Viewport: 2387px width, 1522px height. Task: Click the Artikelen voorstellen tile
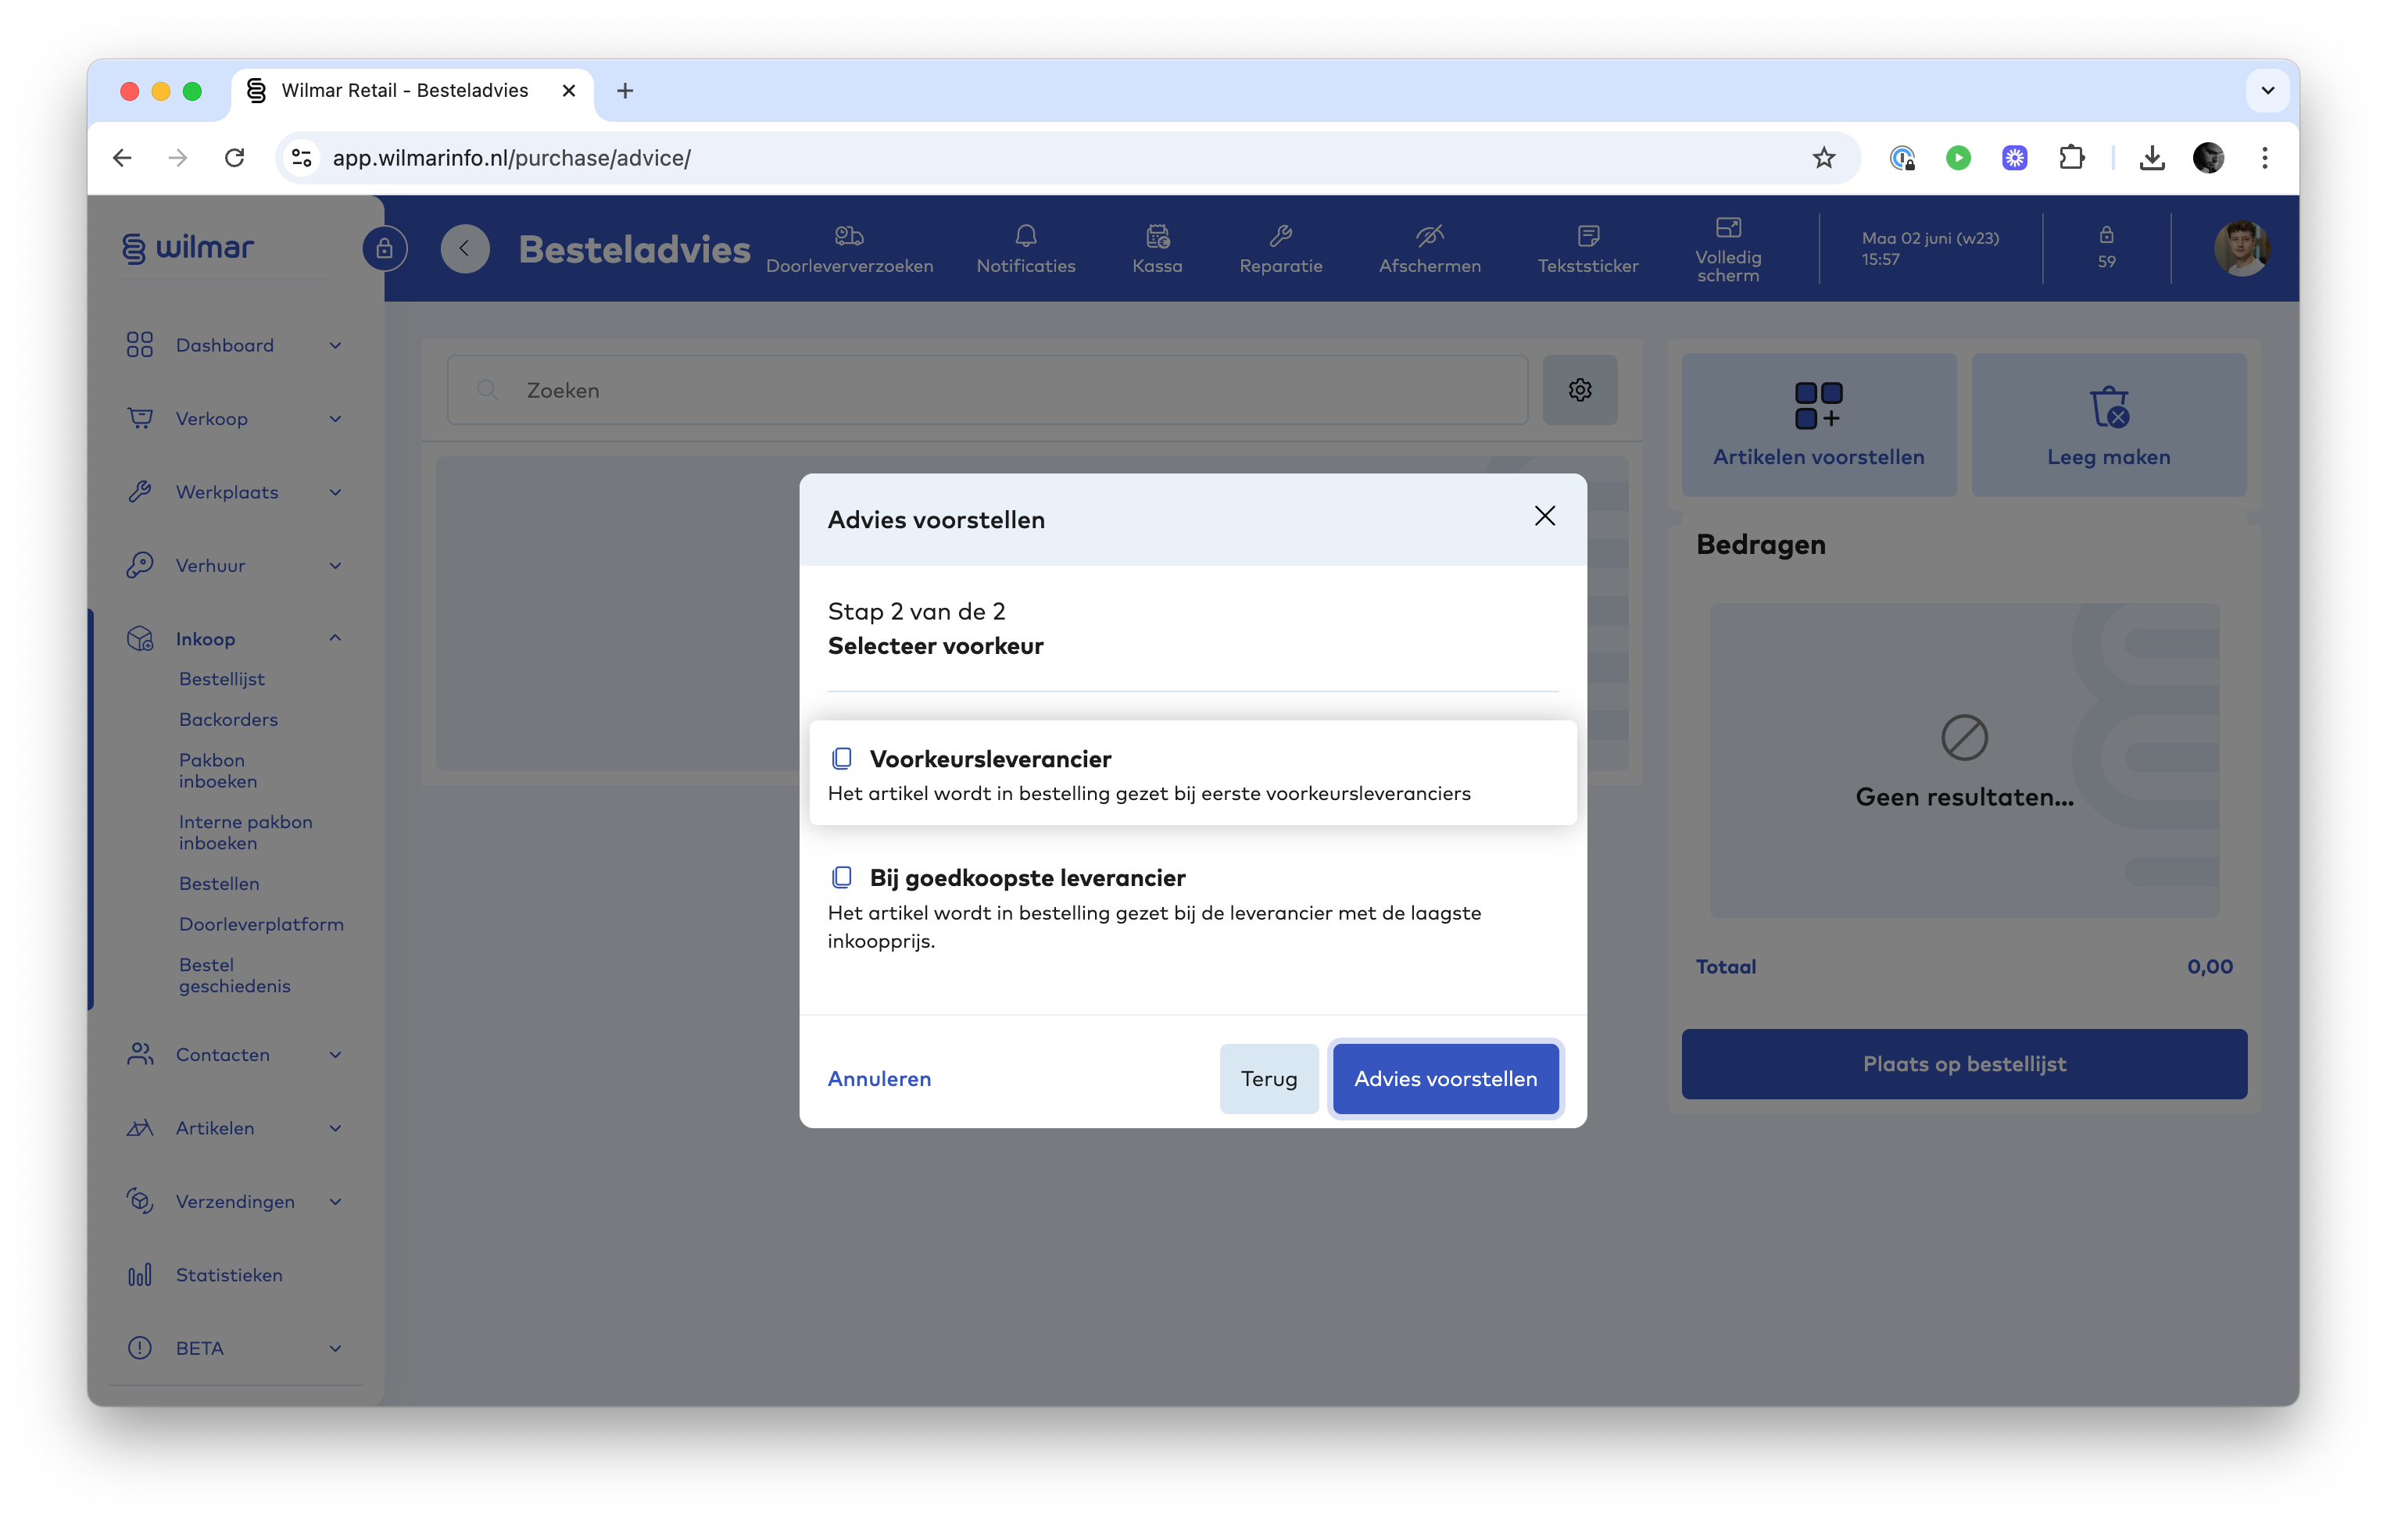click(x=1818, y=424)
